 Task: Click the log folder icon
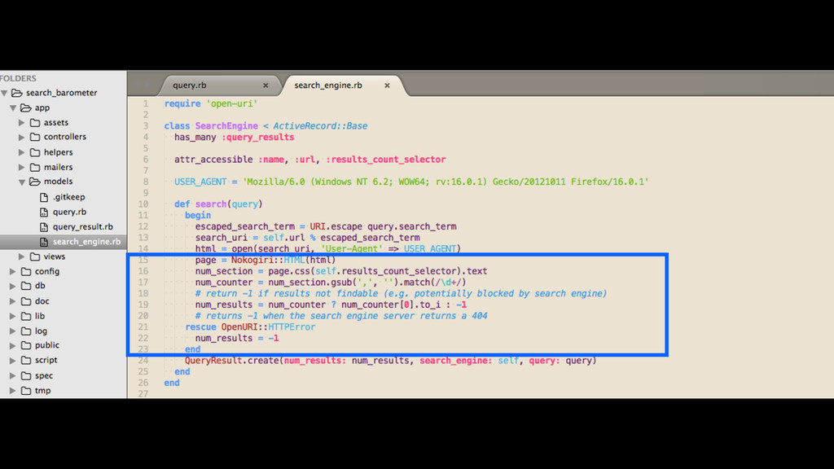click(26, 331)
